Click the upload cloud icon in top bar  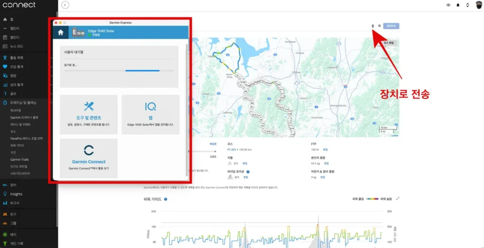pyautogui.click(x=448, y=5)
